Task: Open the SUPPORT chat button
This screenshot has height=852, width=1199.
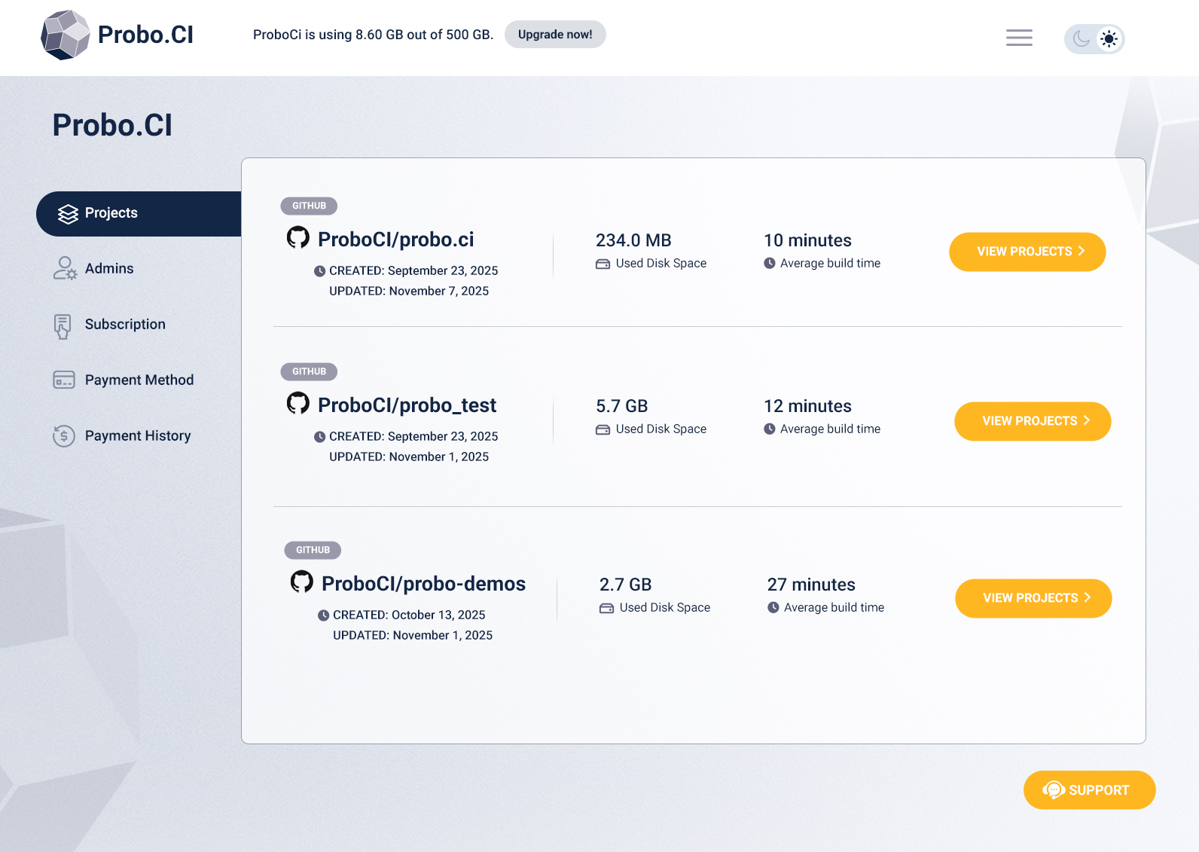Action: coord(1089,790)
